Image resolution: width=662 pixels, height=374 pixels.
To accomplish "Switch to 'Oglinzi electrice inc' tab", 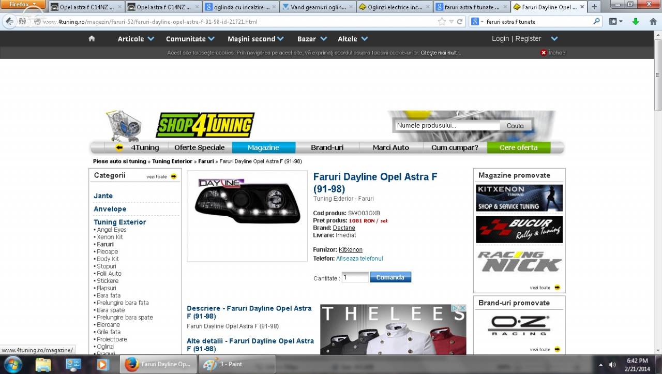I will pos(394,7).
